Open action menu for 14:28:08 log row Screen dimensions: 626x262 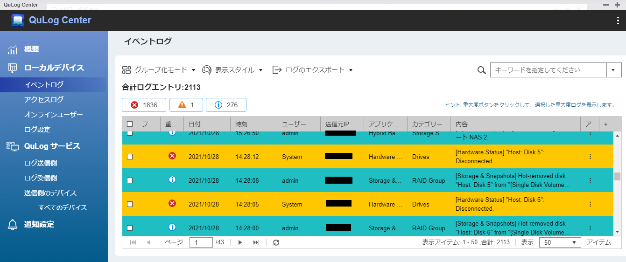590,180
